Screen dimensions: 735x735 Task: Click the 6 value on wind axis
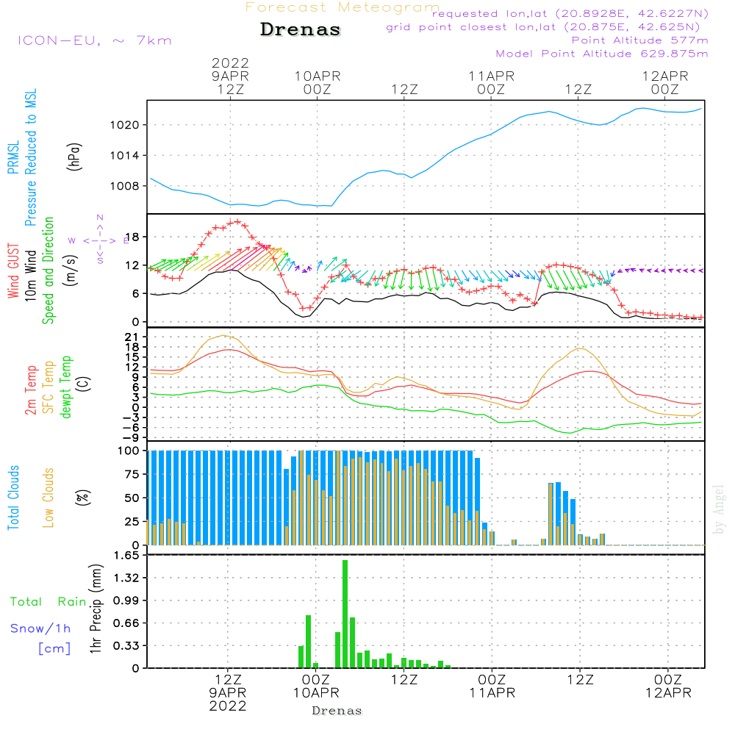(136, 294)
